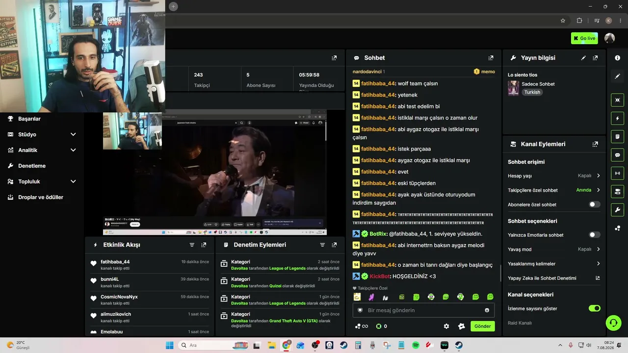
Task: Toggle the chat bubble widget icon in sidebar
Action: coord(617,155)
